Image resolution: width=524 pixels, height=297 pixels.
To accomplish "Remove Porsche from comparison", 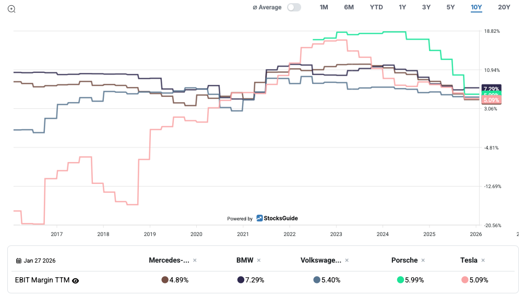I will tap(423, 261).
